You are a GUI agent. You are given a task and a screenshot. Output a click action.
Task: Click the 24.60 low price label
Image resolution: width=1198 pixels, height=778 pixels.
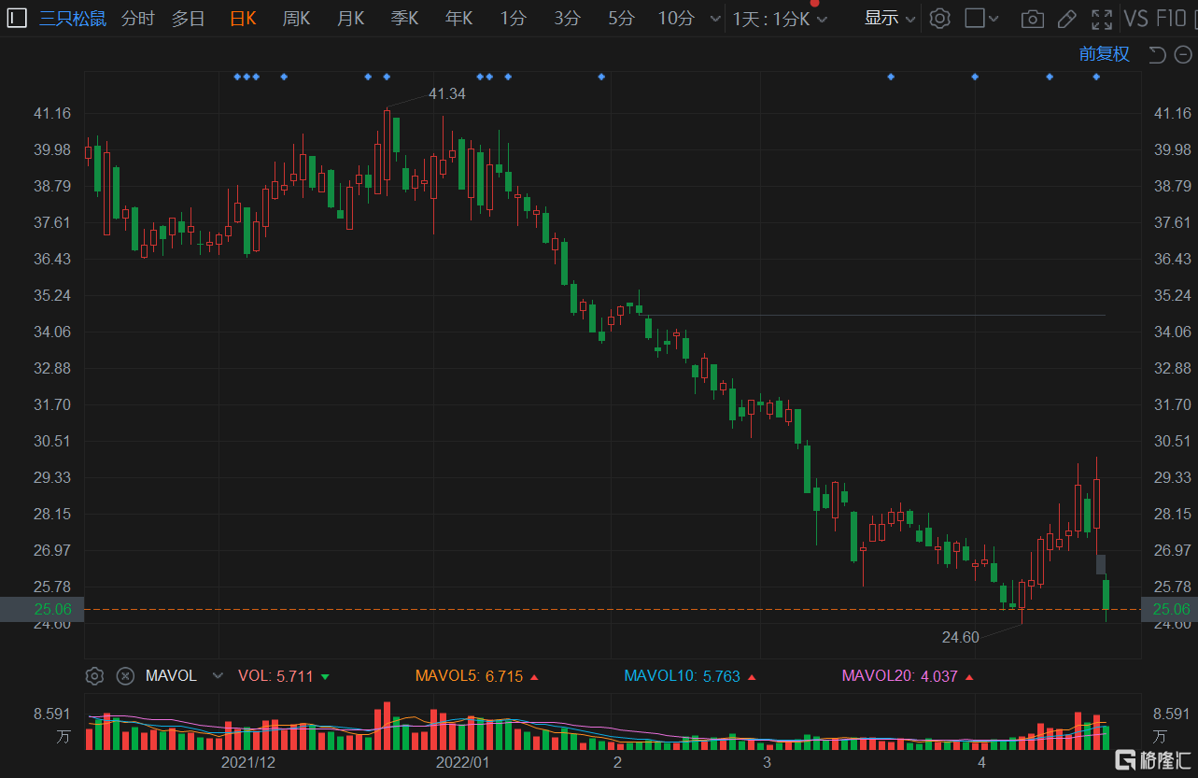pos(961,637)
